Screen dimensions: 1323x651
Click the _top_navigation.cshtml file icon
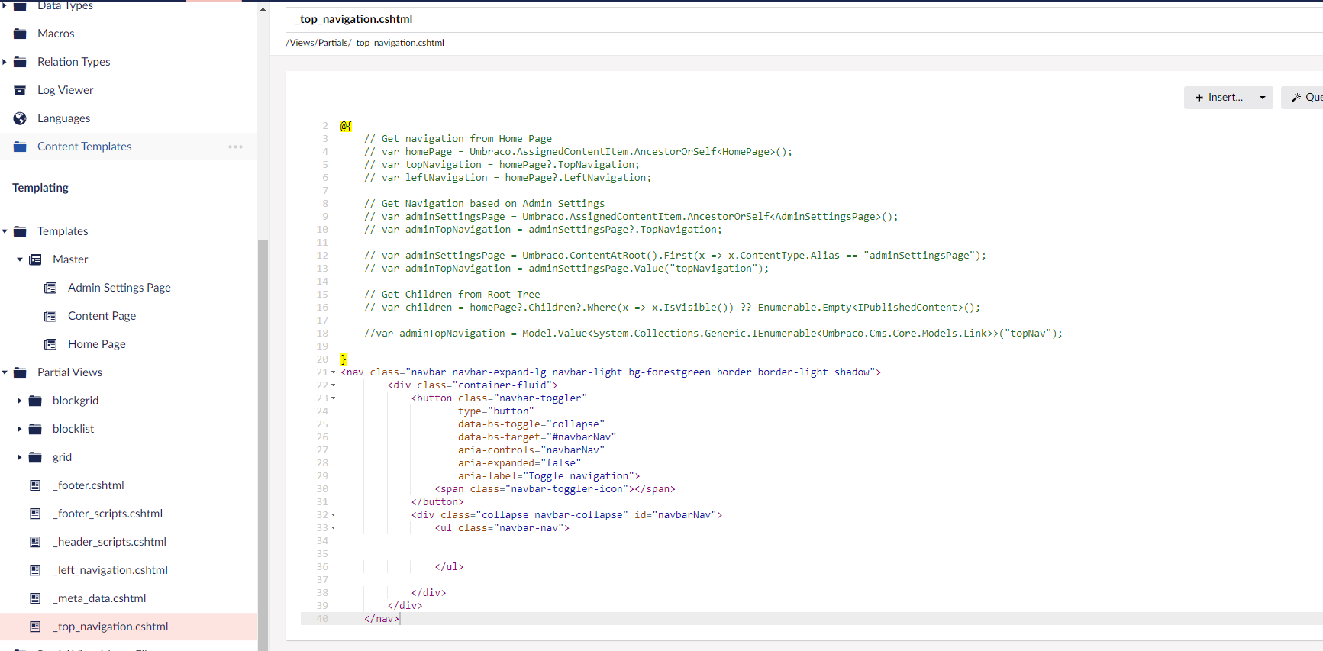(x=35, y=627)
